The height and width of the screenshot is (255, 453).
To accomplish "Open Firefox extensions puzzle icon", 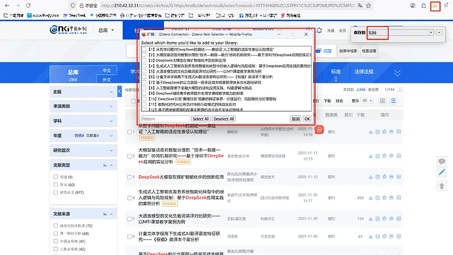I will tap(423, 5).
